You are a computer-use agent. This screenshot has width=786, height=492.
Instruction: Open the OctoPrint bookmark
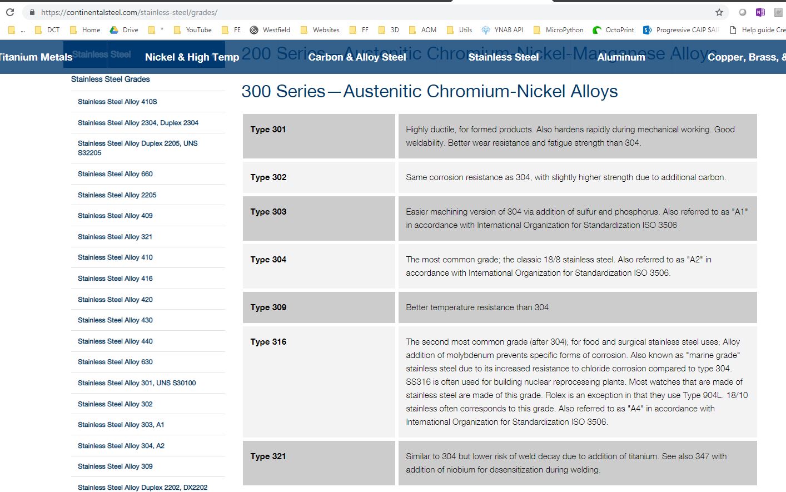[614, 30]
